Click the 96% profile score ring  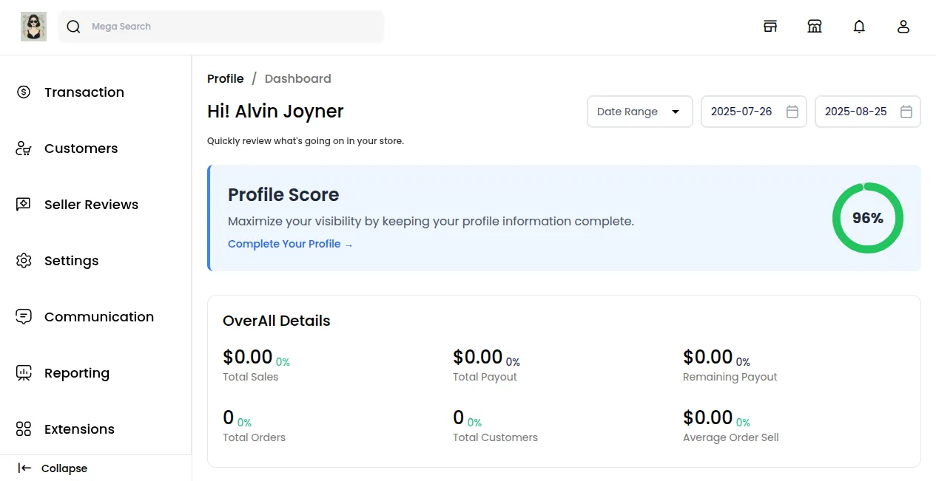[x=867, y=218]
